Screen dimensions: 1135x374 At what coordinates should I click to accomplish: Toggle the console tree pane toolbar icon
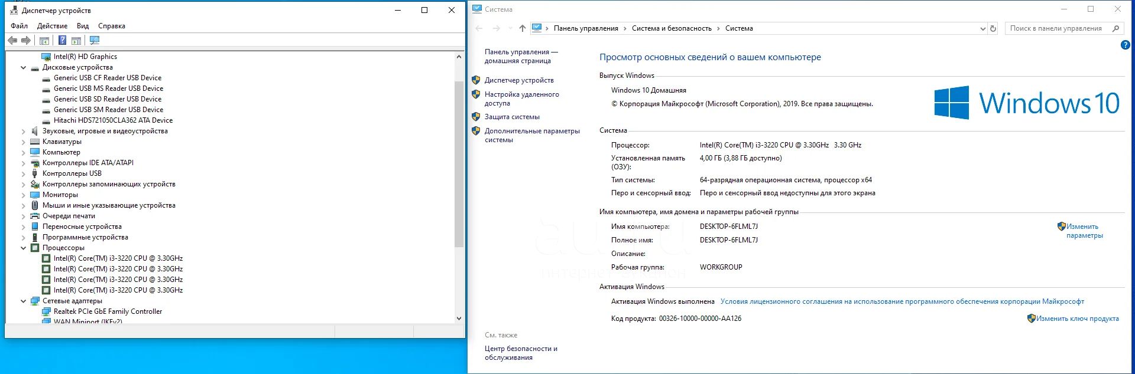pyautogui.click(x=44, y=41)
